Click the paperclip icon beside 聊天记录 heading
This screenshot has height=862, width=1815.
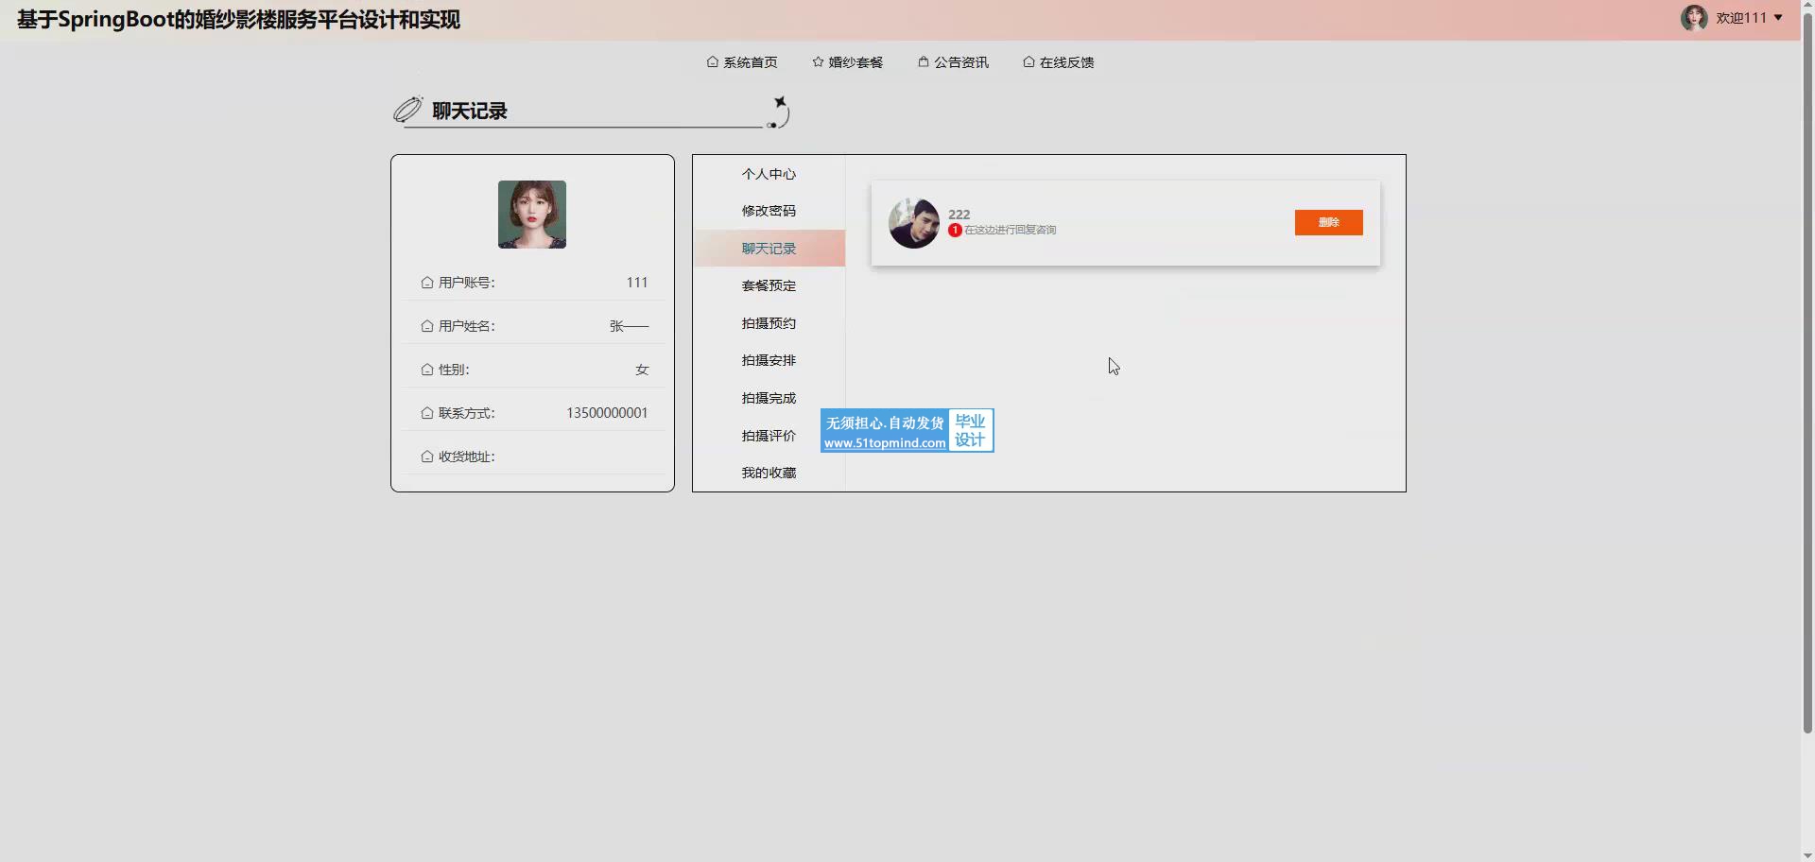(407, 111)
